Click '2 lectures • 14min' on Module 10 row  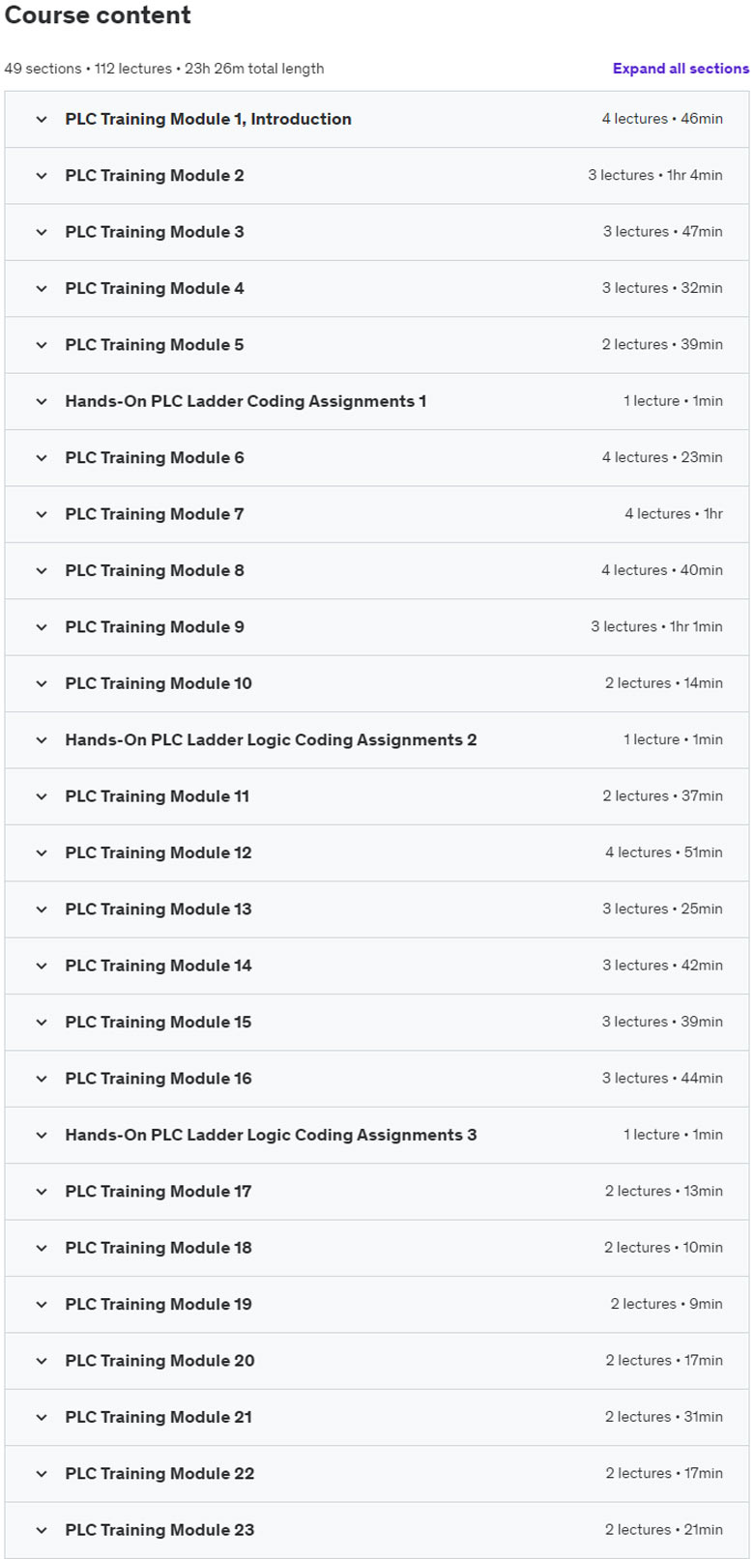point(663,683)
